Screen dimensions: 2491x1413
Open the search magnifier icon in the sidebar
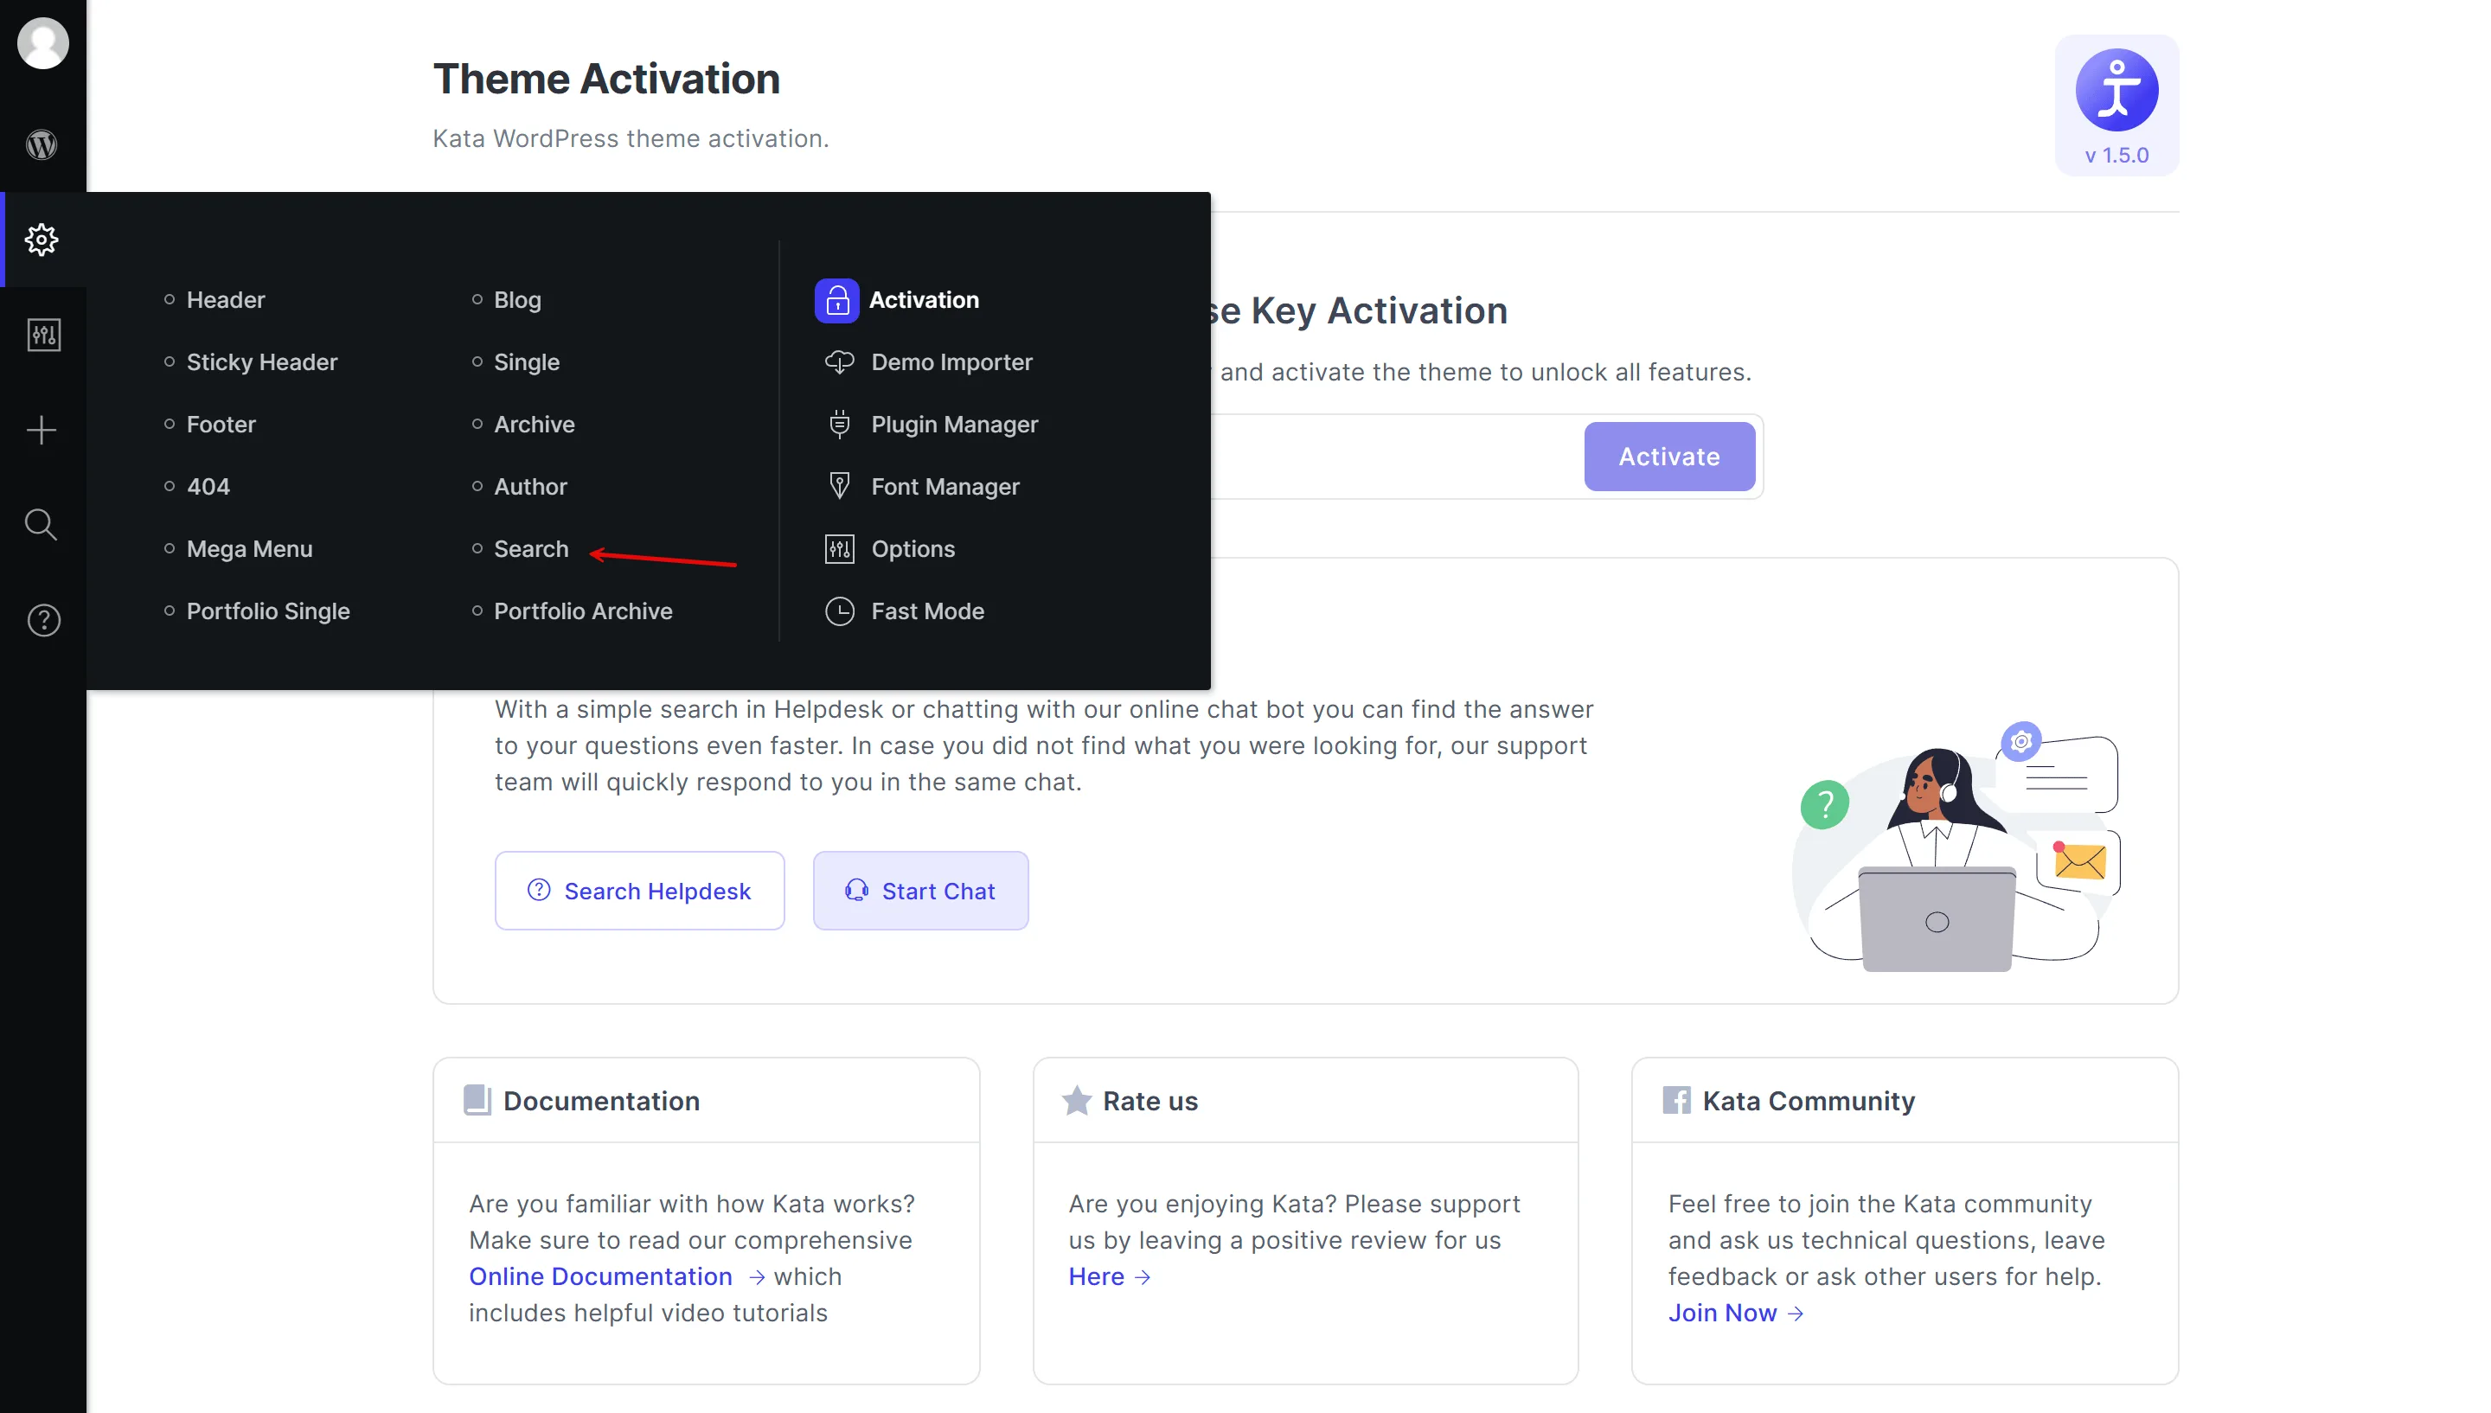pyautogui.click(x=42, y=525)
